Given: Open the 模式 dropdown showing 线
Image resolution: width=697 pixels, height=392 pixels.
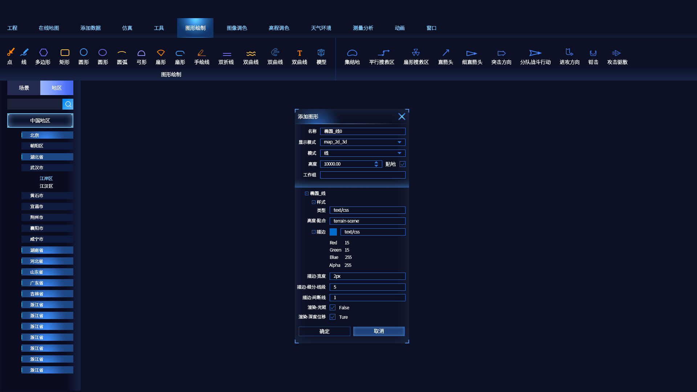Looking at the screenshot, I should point(363,153).
